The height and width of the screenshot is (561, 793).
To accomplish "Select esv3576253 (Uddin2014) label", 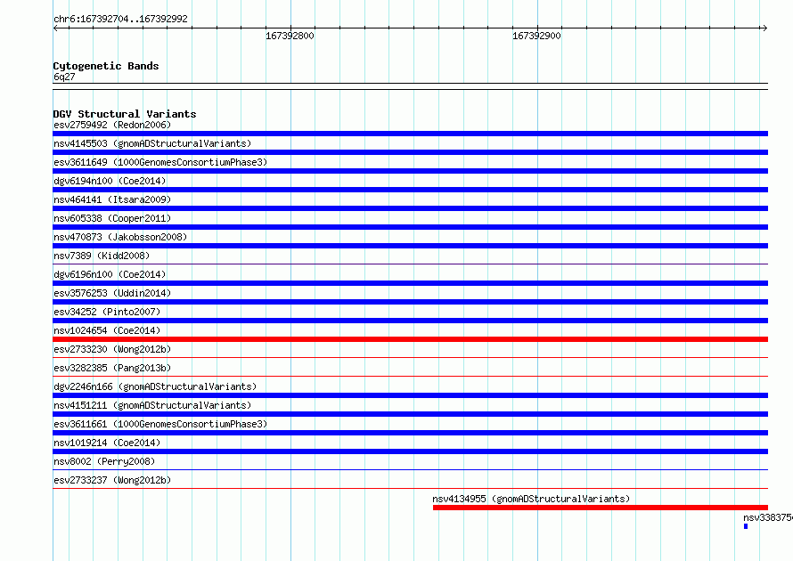I will (112, 293).
